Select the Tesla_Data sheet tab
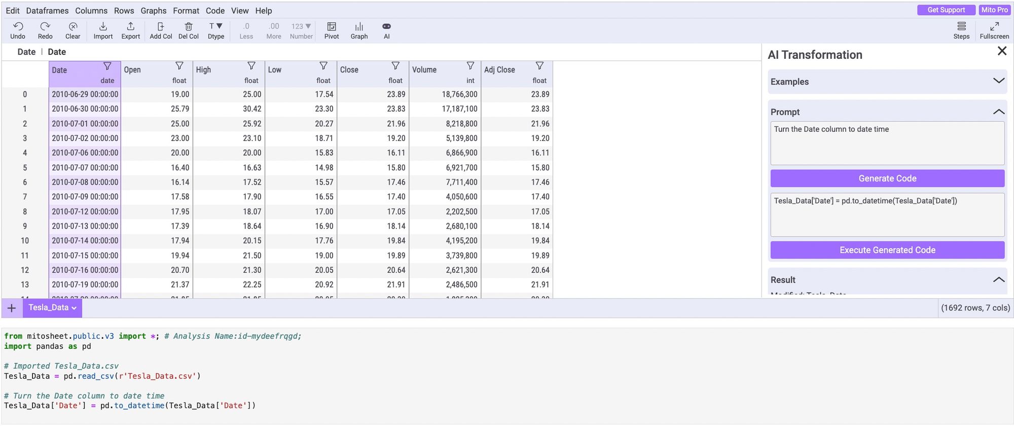 click(x=48, y=308)
